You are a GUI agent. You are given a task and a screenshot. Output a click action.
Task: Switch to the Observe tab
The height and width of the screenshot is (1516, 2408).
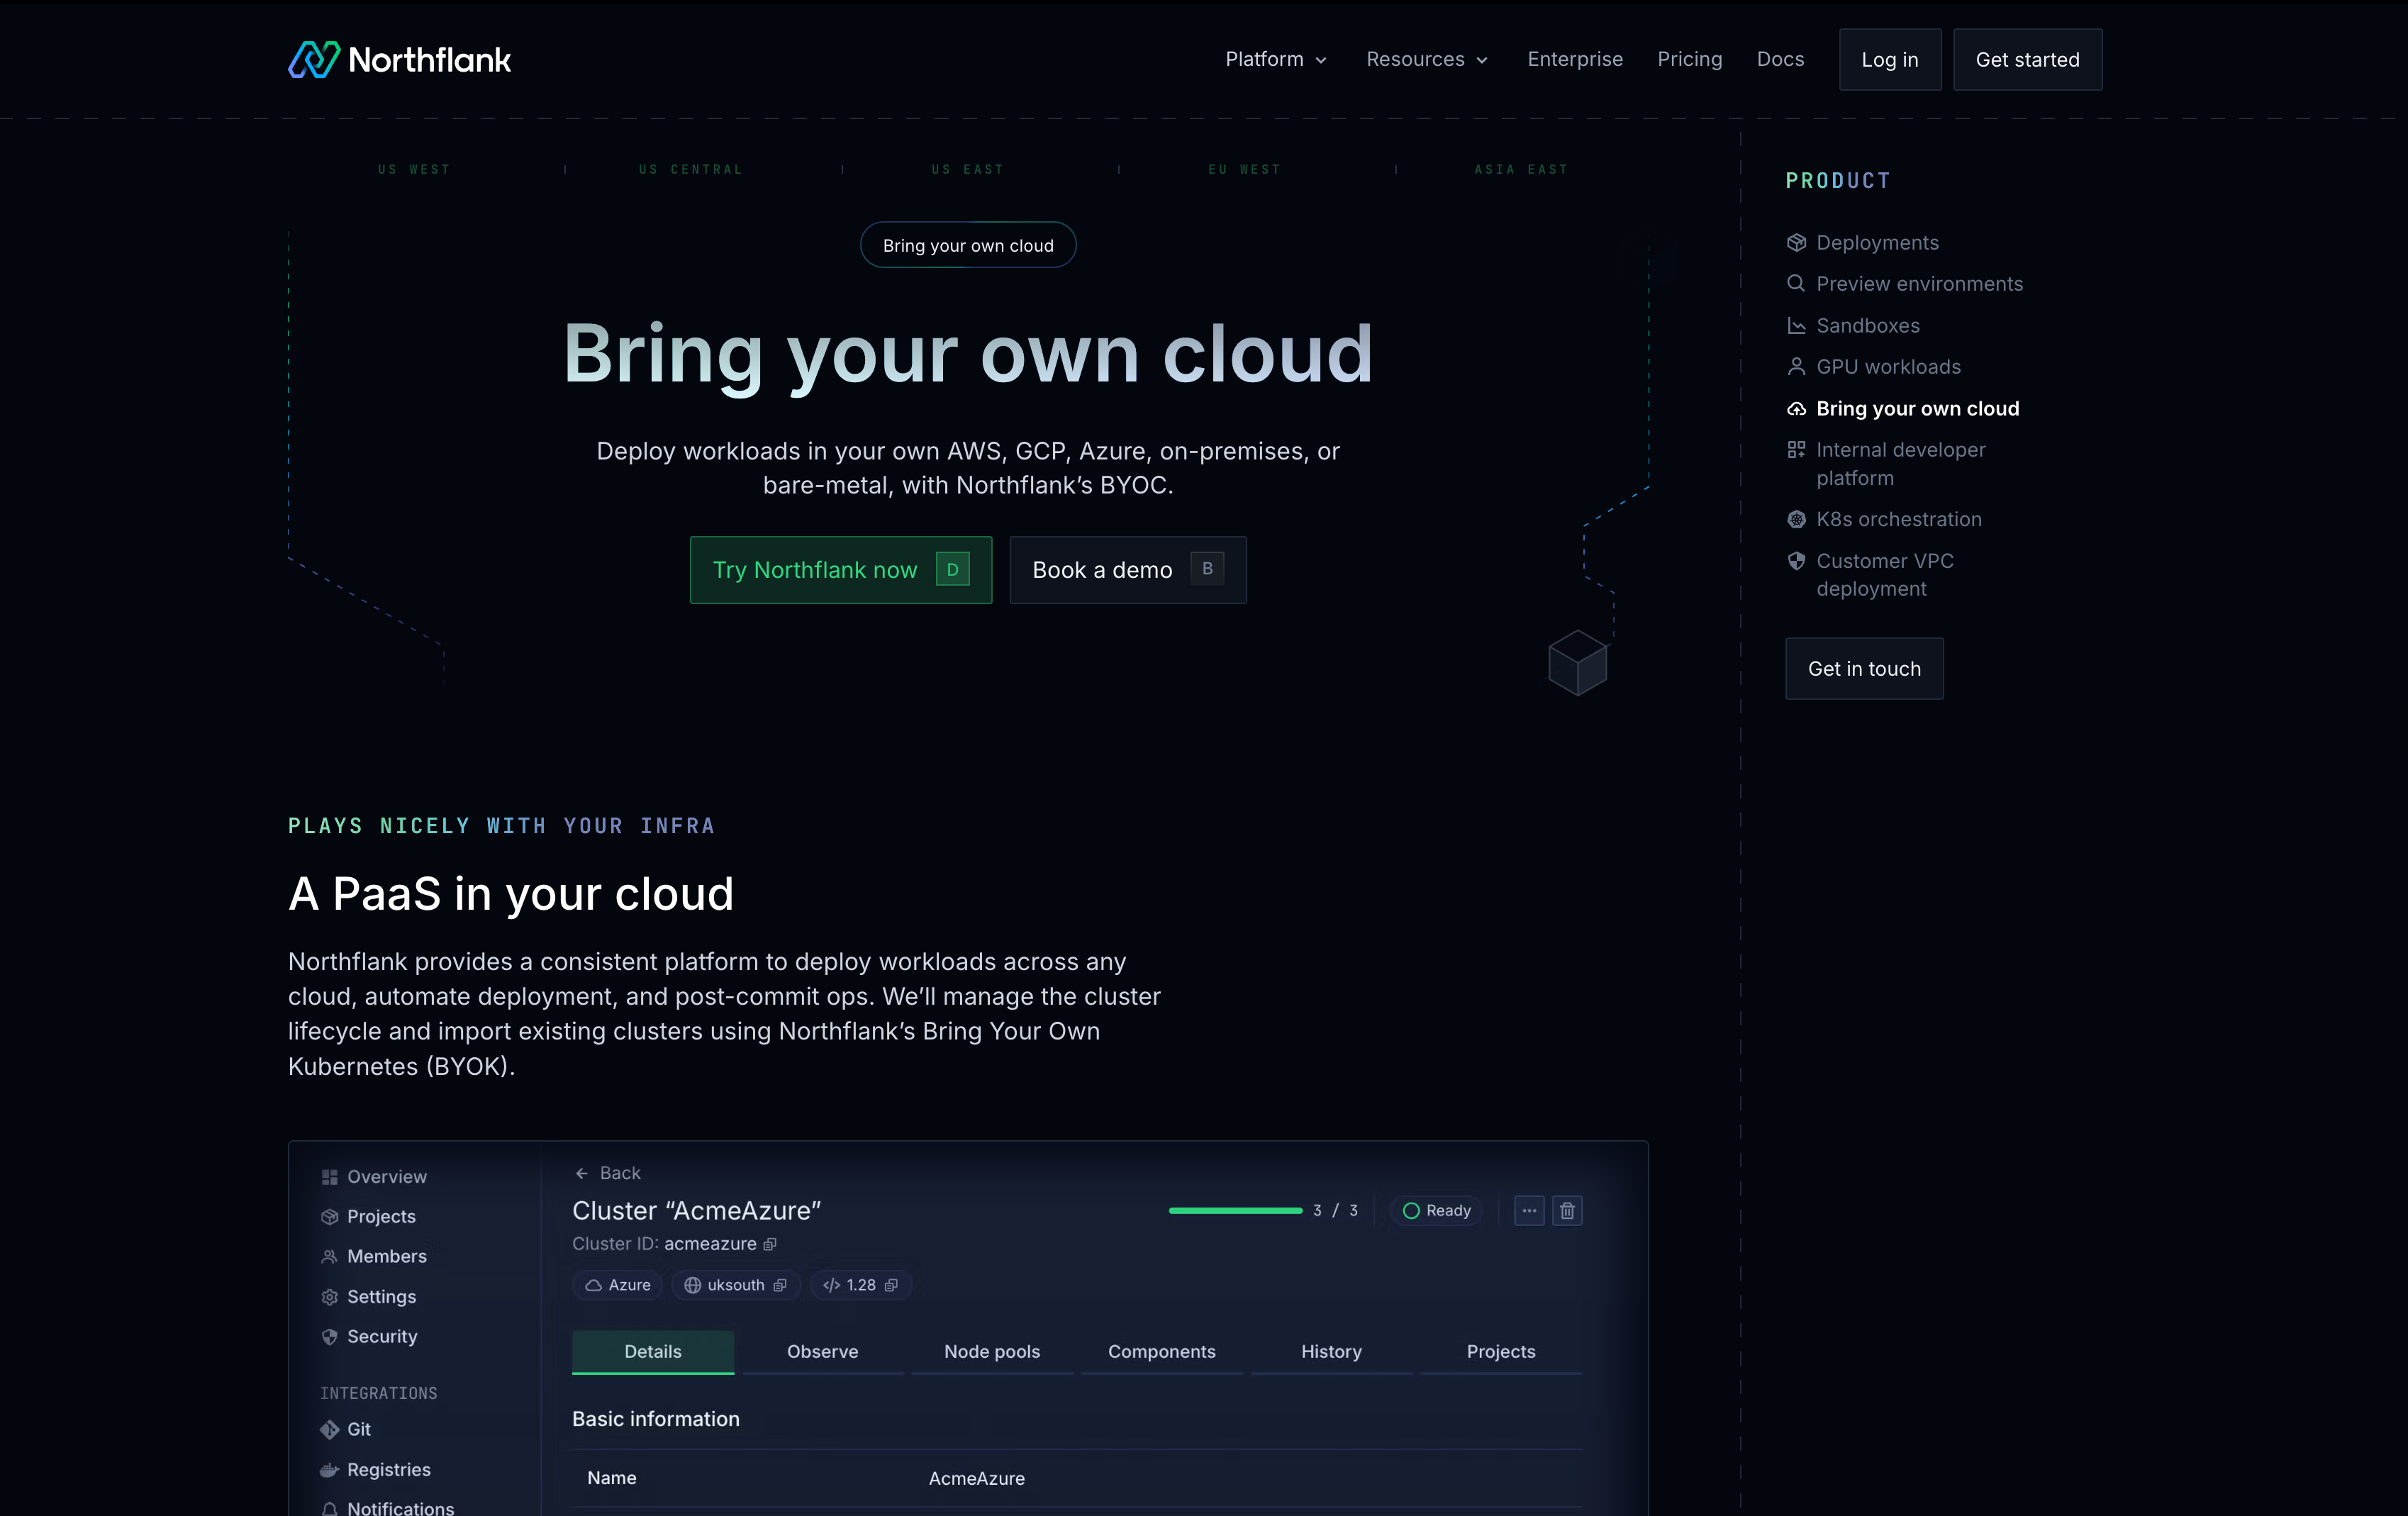tap(822, 1352)
